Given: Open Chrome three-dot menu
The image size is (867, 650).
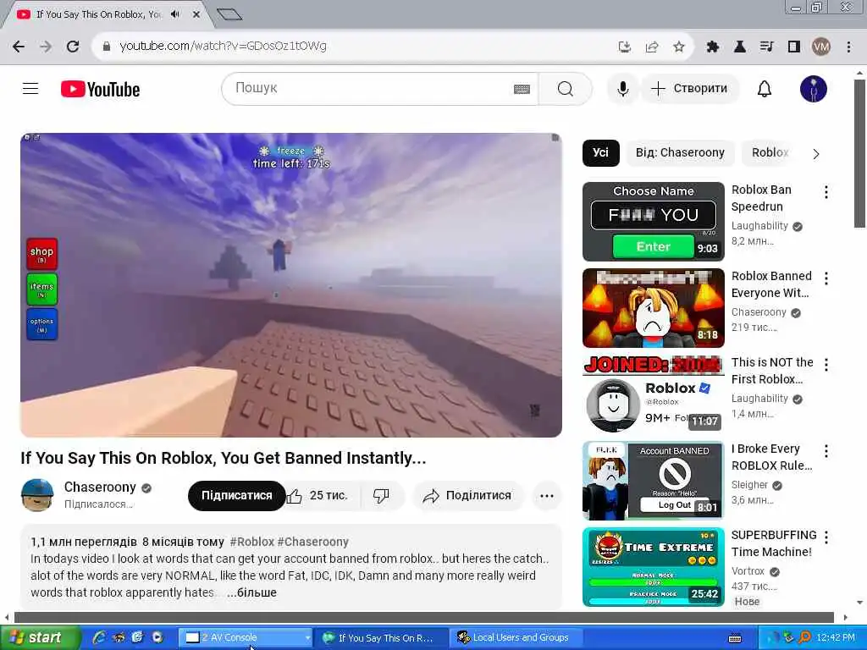Looking at the screenshot, I should click(x=848, y=47).
